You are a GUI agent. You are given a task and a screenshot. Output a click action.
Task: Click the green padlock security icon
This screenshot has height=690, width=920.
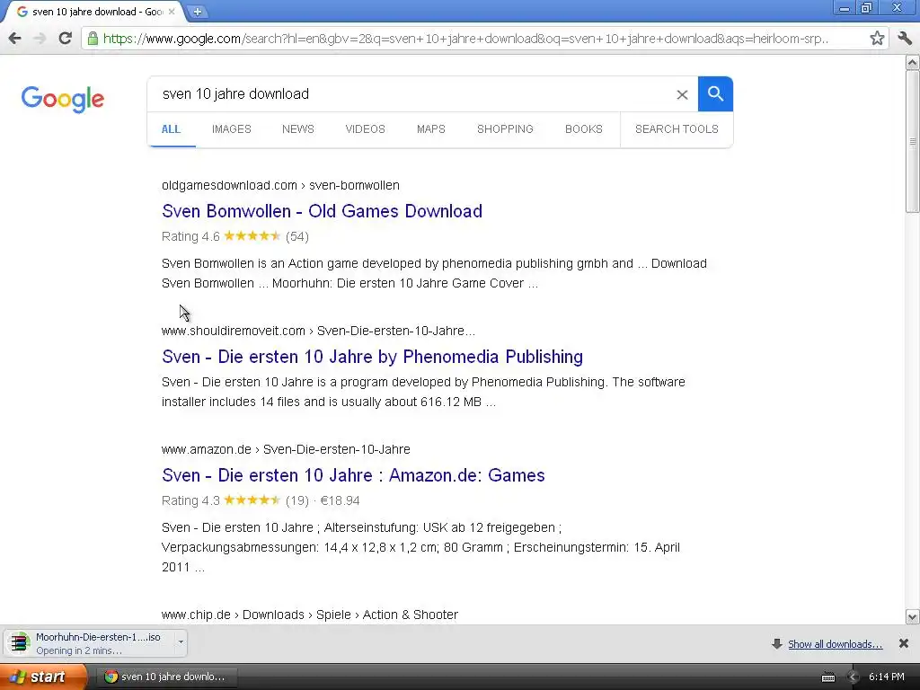pos(93,39)
